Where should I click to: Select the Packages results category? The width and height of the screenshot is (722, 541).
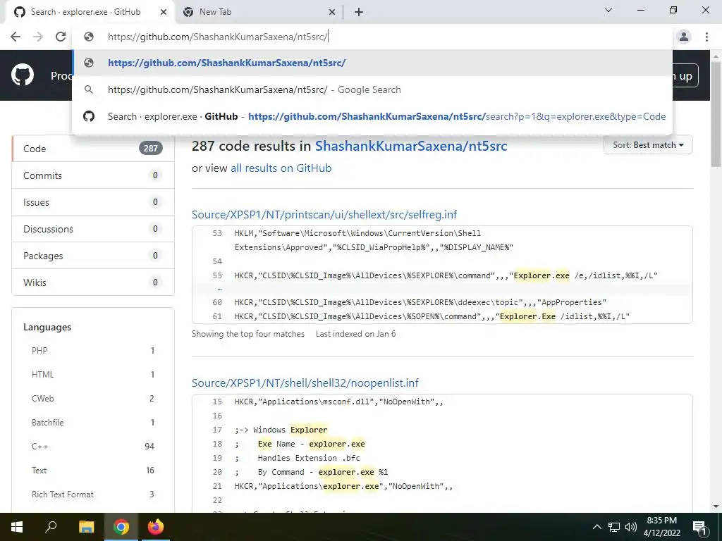[x=93, y=255]
